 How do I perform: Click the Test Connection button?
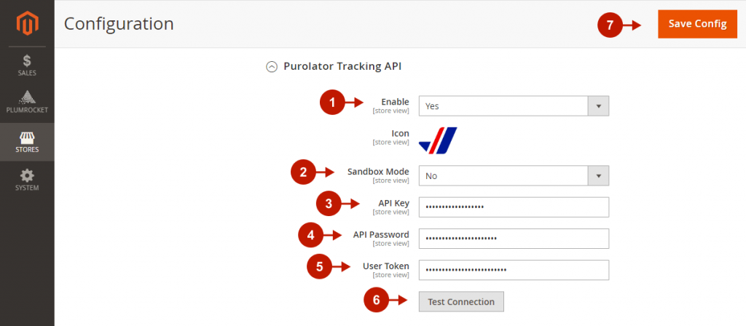[x=461, y=302]
